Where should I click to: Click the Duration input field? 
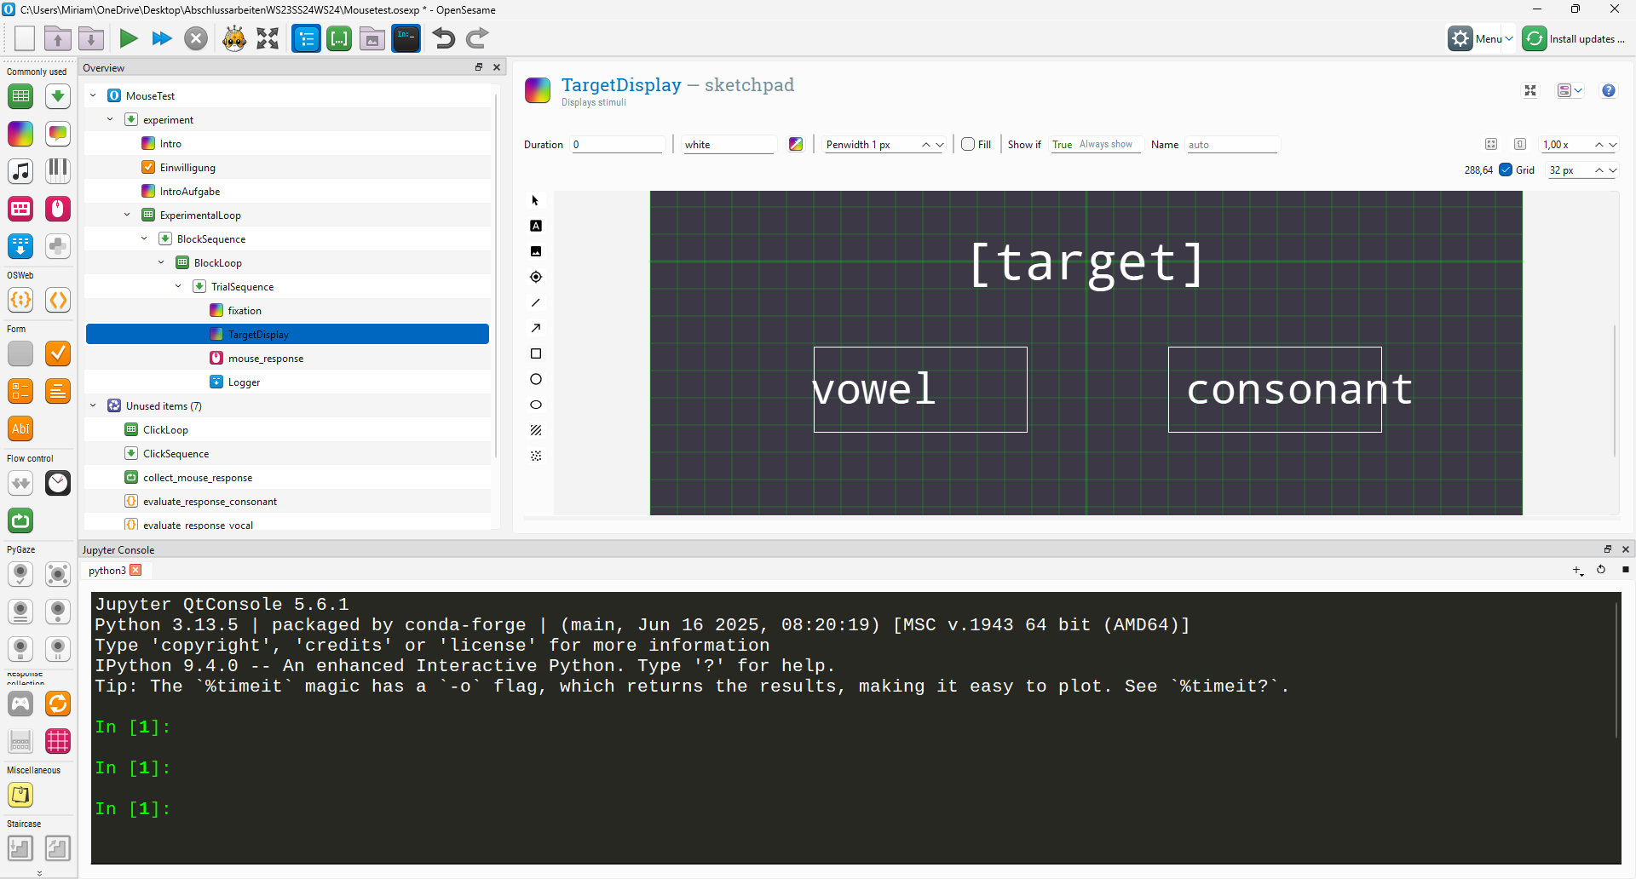617,145
